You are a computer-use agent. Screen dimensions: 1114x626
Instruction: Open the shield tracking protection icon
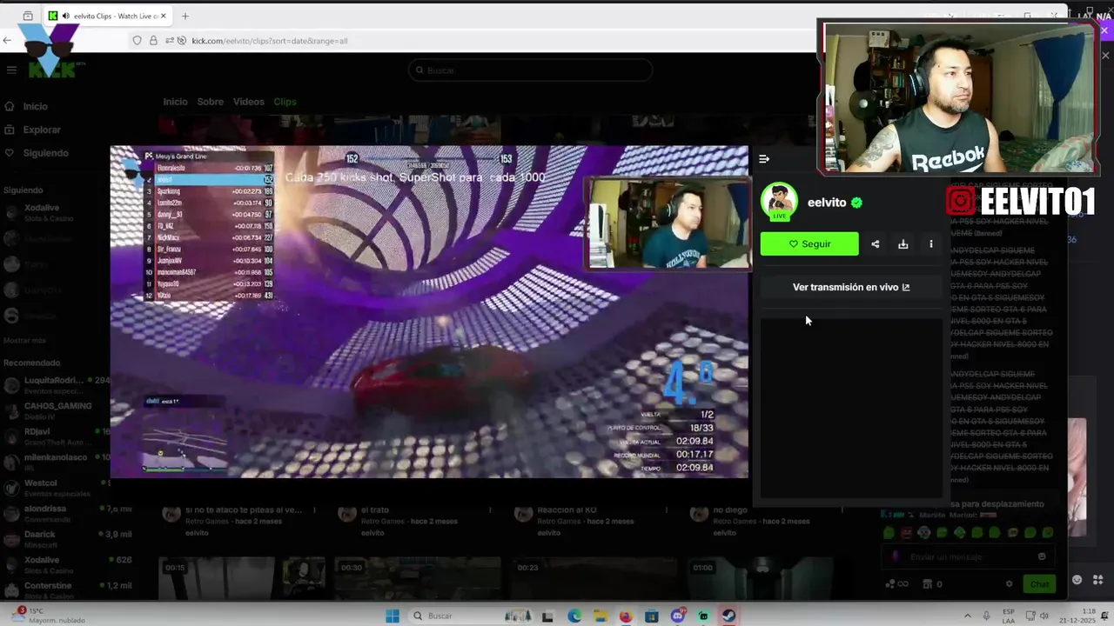click(137, 41)
